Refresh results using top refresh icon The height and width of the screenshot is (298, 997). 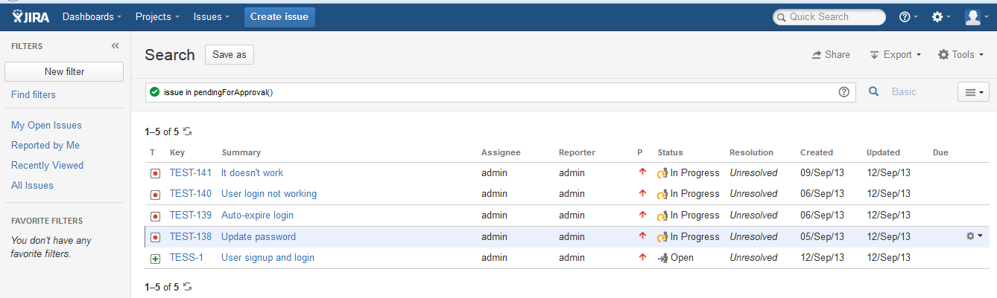[x=188, y=132]
